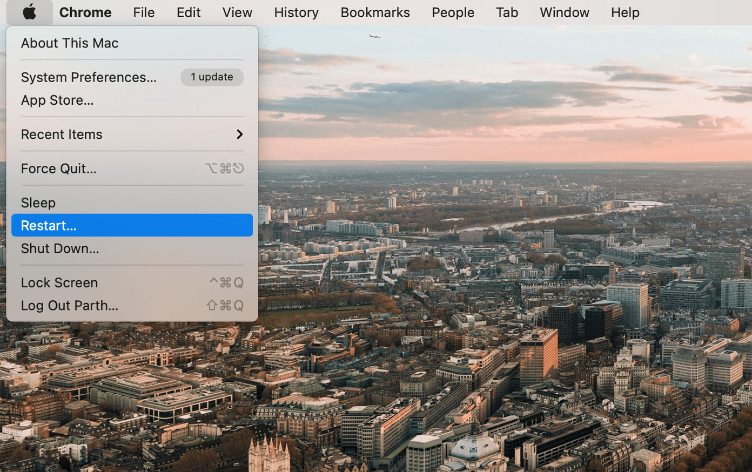The image size is (752, 472).
Task: Click the 1 update badge
Action: tap(212, 77)
